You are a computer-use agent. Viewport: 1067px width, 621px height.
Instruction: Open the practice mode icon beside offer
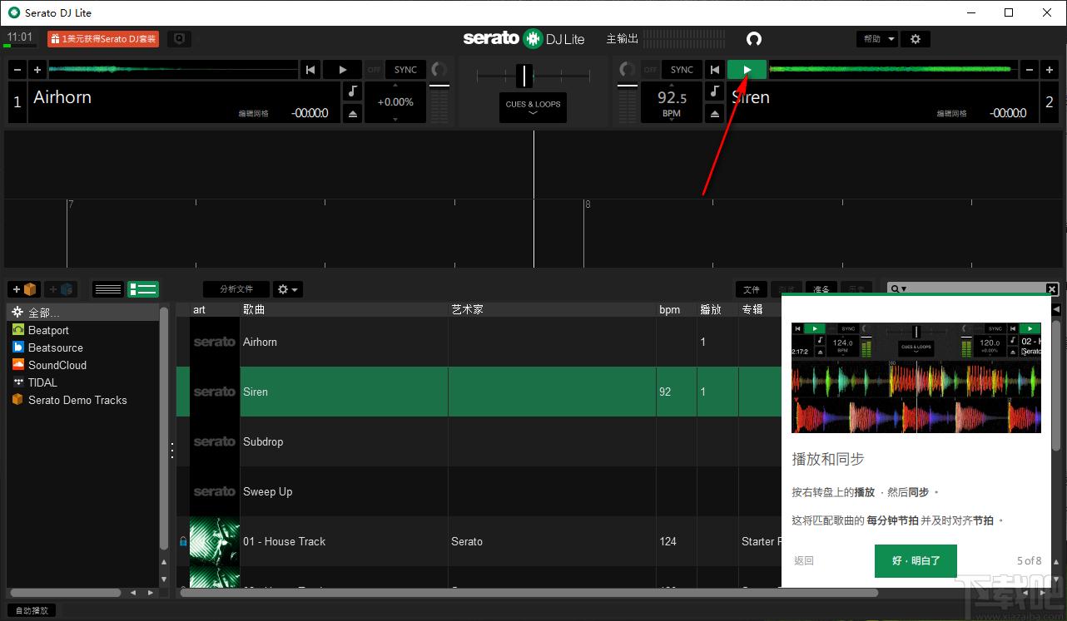coord(179,39)
